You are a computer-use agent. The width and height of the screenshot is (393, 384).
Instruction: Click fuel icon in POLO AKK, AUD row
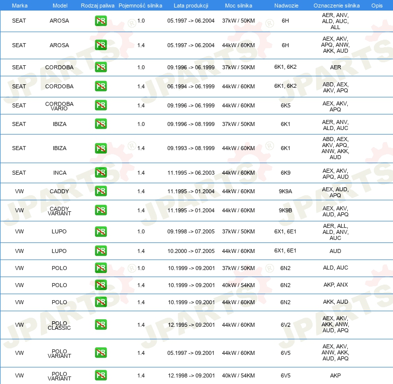coord(101,302)
